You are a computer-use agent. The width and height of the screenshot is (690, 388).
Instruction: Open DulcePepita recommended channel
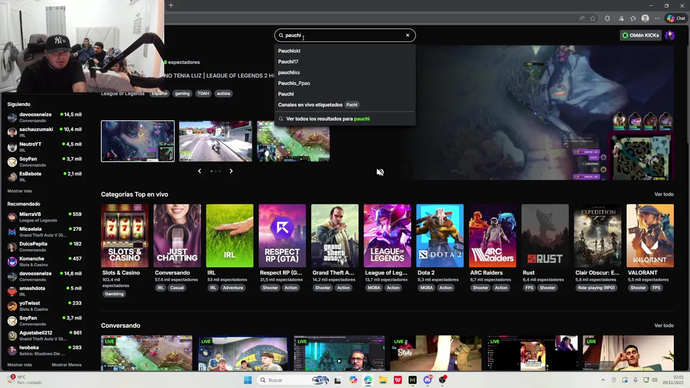45,246
